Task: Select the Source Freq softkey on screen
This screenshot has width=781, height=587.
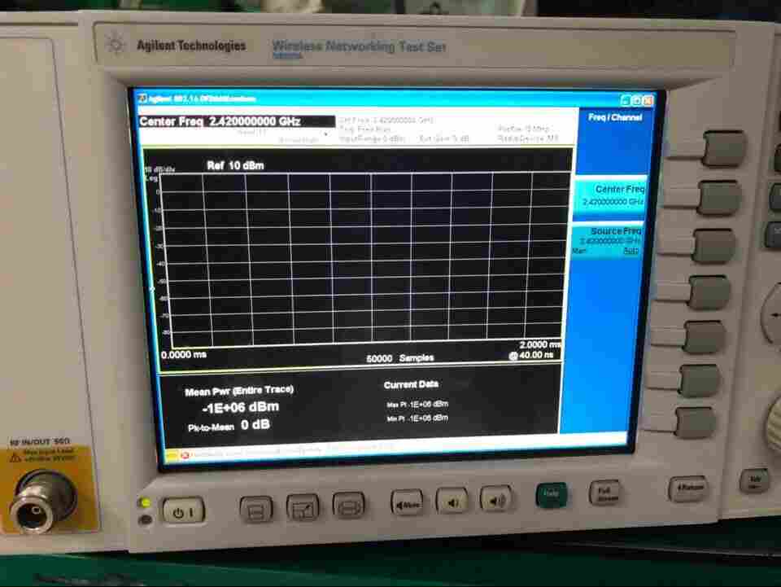Action: pyautogui.click(x=613, y=240)
